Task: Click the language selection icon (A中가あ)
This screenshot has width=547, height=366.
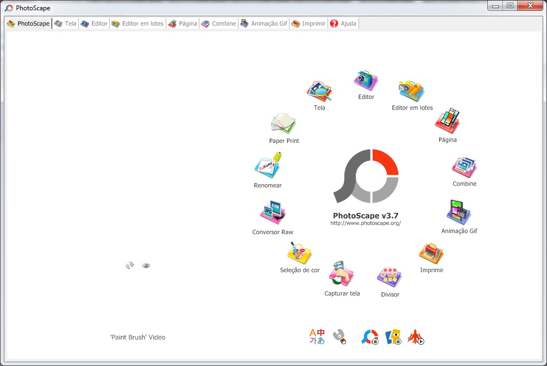Action: click(x=317, y=337)
